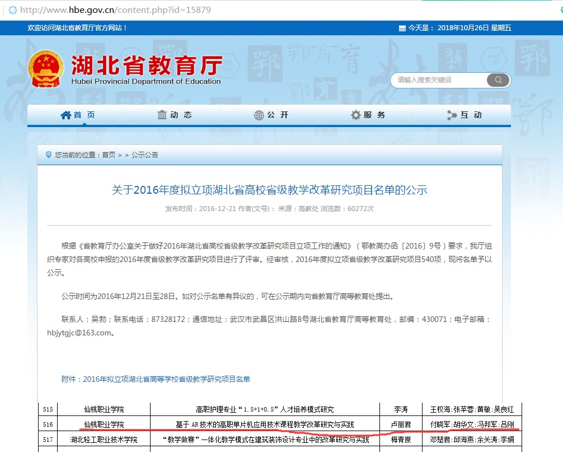The image size is (563, 458).
Task: Click project leader 李涛
Action: tap(401, 409)
